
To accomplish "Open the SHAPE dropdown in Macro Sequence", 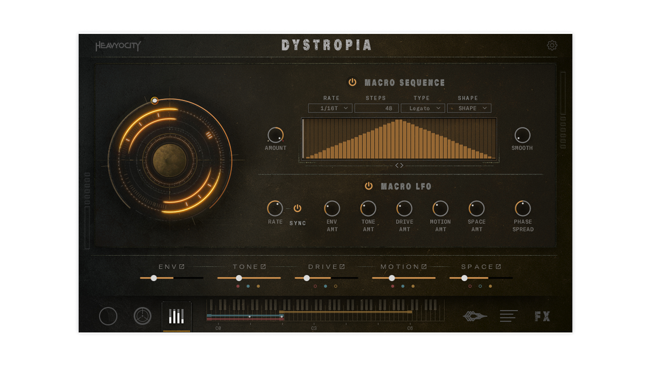I will point(469,108).
